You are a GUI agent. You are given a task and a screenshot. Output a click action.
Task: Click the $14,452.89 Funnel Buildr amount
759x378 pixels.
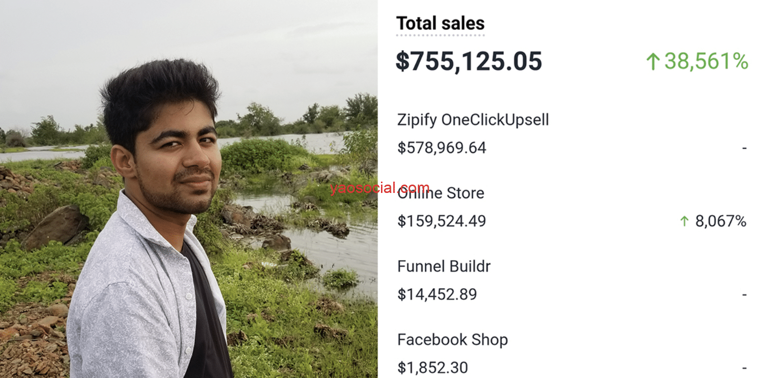tap(437, 294)
